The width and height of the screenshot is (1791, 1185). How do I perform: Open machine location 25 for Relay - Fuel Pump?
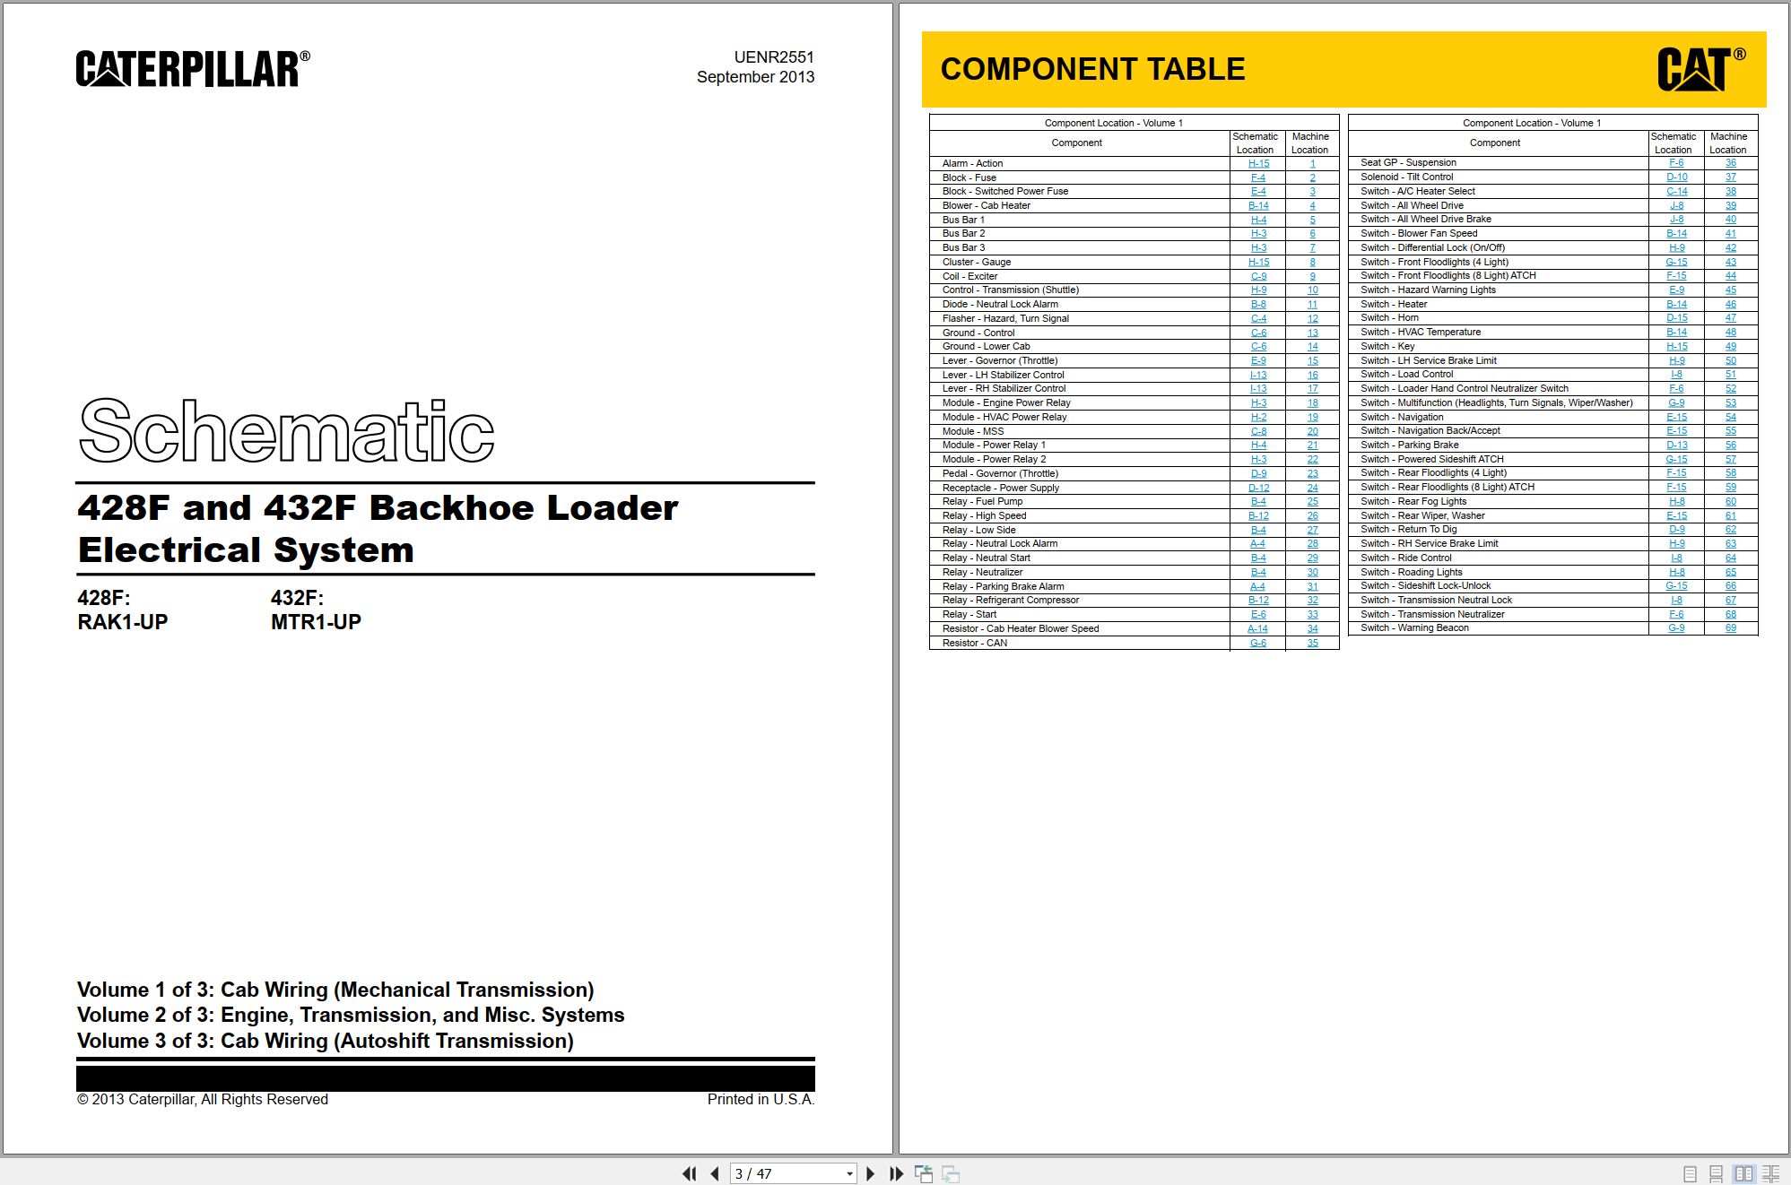coord(1312,501)
